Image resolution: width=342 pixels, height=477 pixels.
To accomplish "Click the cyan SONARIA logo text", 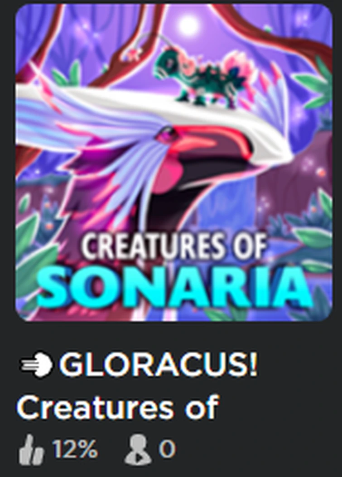I will (x=175, y=288).
